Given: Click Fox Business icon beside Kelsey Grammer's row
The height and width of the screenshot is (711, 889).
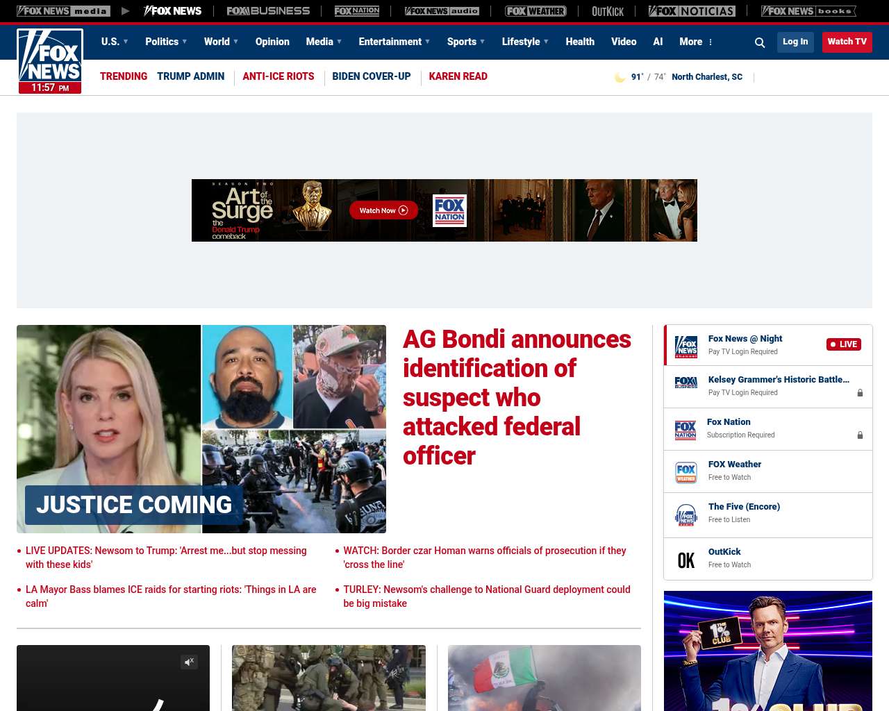Looking at the screenshot, I should tap(686, 383).
